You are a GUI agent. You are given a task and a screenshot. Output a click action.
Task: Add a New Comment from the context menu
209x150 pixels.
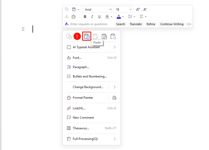coord(92,118)
